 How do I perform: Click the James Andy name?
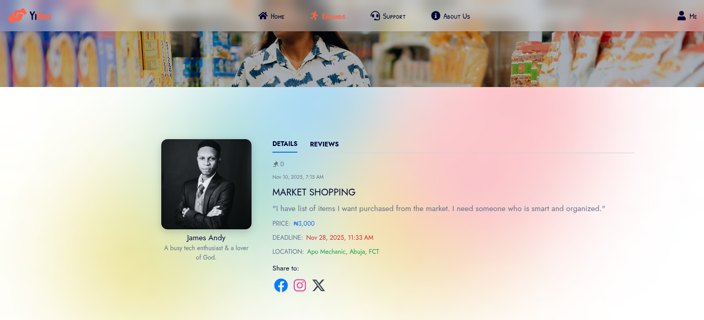(206, 238)
